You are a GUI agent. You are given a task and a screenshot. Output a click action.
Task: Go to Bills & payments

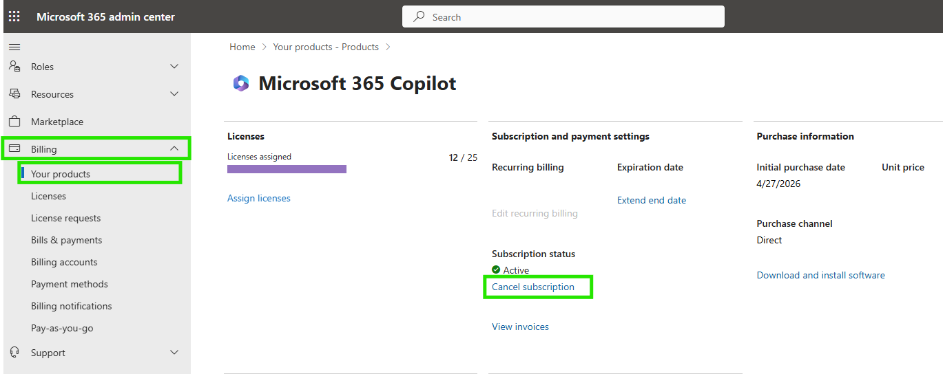click(66, 240)
